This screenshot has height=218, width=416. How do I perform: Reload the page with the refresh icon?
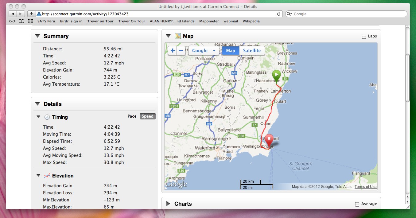[x=279, y=14]
